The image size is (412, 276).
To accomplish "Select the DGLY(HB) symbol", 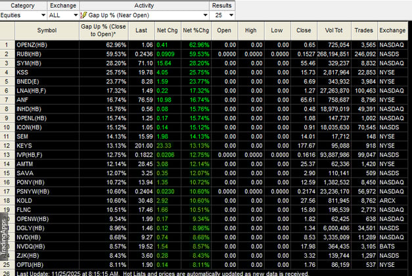I will (30, 228).
